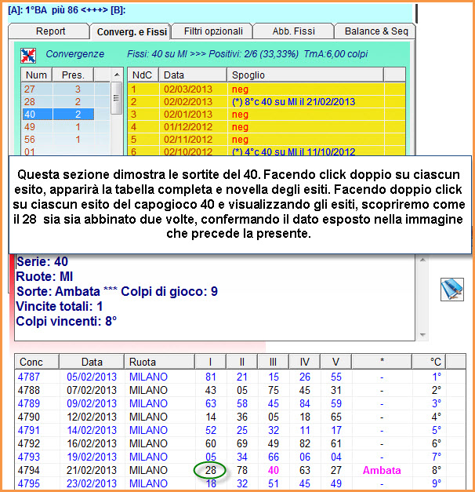Click the circled 28 in row 4794
Viewport: 475px width, 492px height.
(210, 470)
